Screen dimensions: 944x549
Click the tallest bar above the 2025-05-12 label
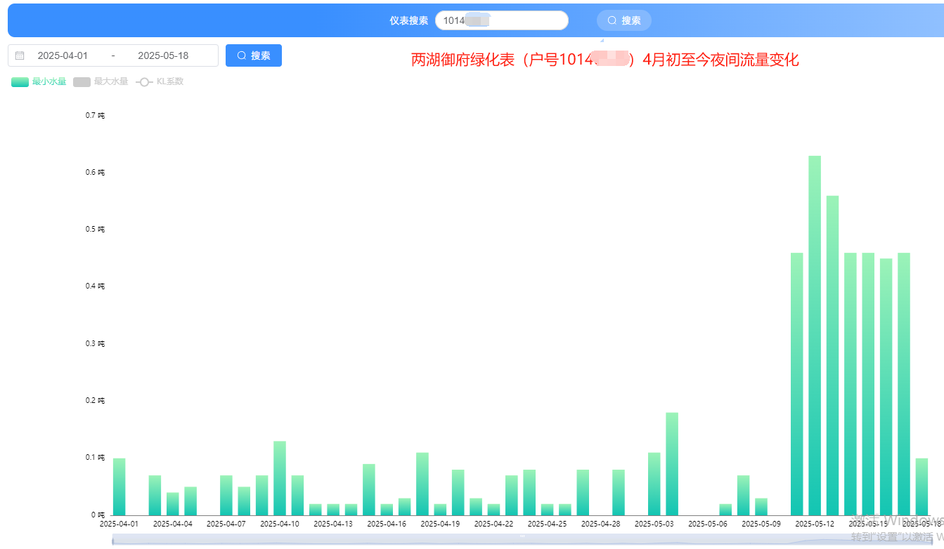(x=815, y=336)
